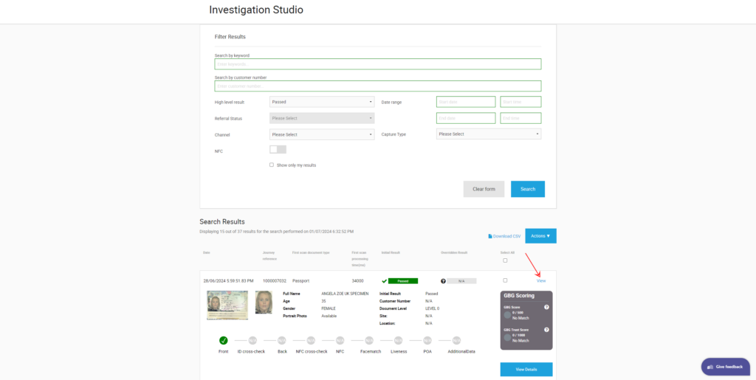Click the GBG Trust Score help icon

546,330
